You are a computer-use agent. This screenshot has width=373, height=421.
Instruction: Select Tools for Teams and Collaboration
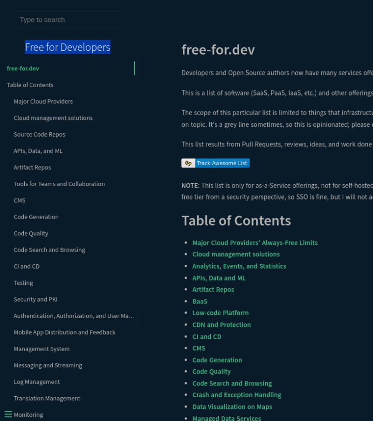[x=59, y=184]
